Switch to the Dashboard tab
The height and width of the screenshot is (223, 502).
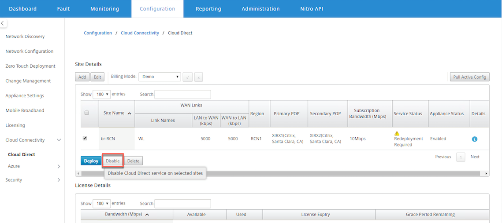(23, 9)
